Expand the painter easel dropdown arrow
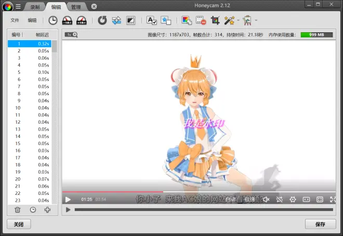Viewport: 343px width, 236px height. point(256,20)
